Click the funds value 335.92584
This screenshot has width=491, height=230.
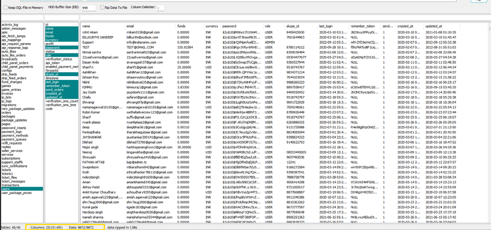[185, 47]
